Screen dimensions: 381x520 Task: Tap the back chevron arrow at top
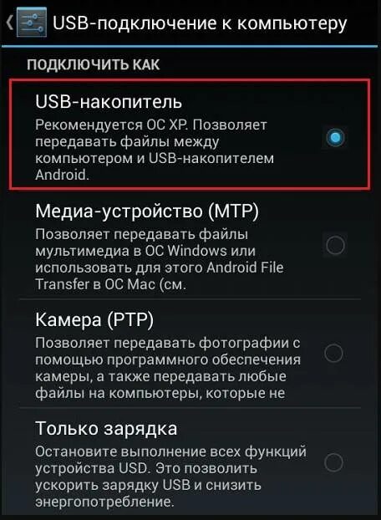pos(9,23)
